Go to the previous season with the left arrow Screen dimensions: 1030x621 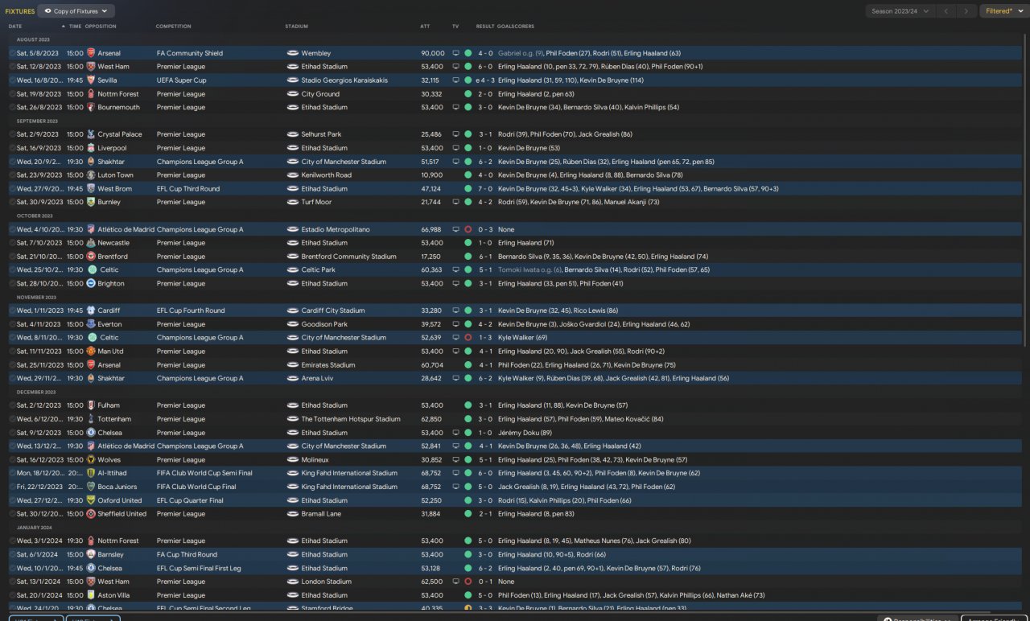click(947, 11)
